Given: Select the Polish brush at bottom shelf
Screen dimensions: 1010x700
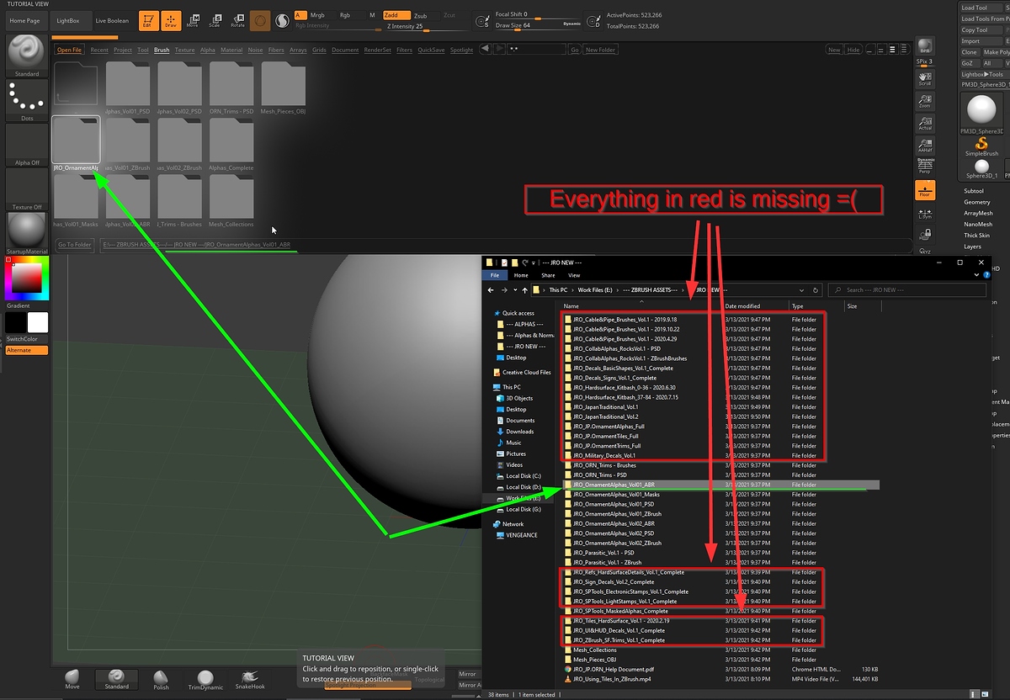Looking at the screenshot, I should tap(161, 680).
